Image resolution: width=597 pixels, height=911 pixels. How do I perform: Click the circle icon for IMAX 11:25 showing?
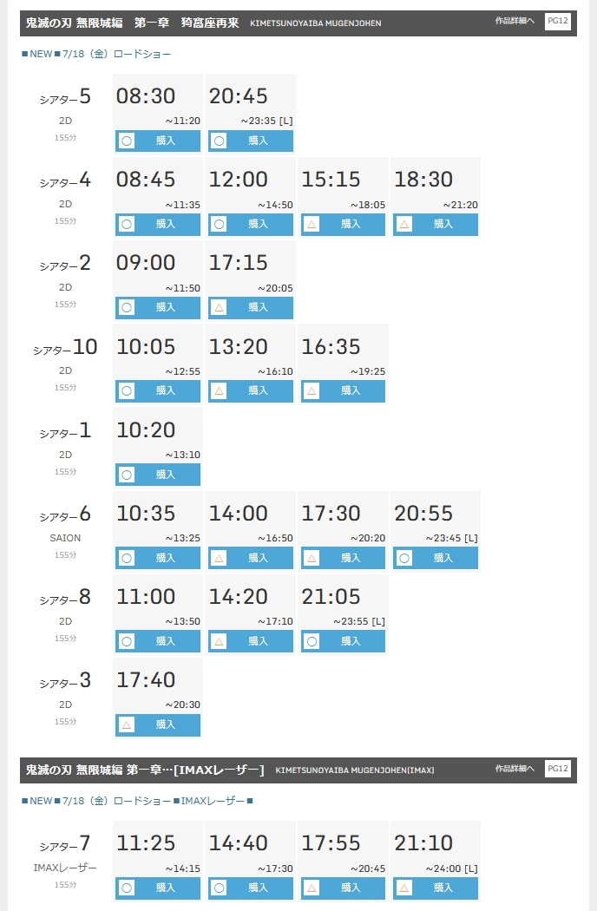pos(127,888)
